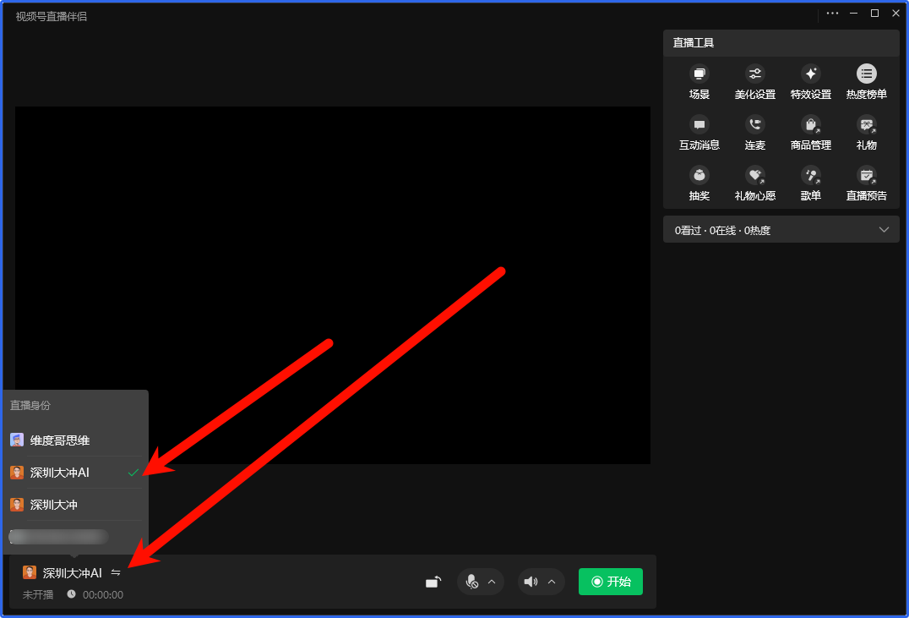Open the 热度榜单 ranking list
This screenshot has width=909, height=618.
point(866,74)
